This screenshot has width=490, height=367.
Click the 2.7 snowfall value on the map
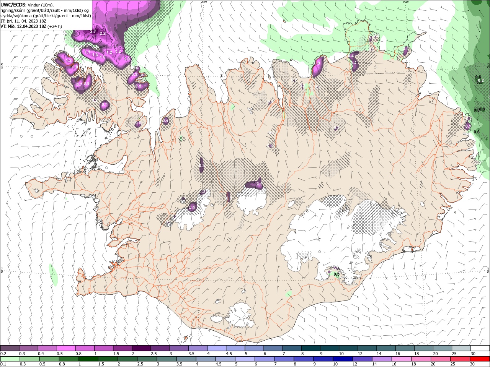click(x=93, y=31)
